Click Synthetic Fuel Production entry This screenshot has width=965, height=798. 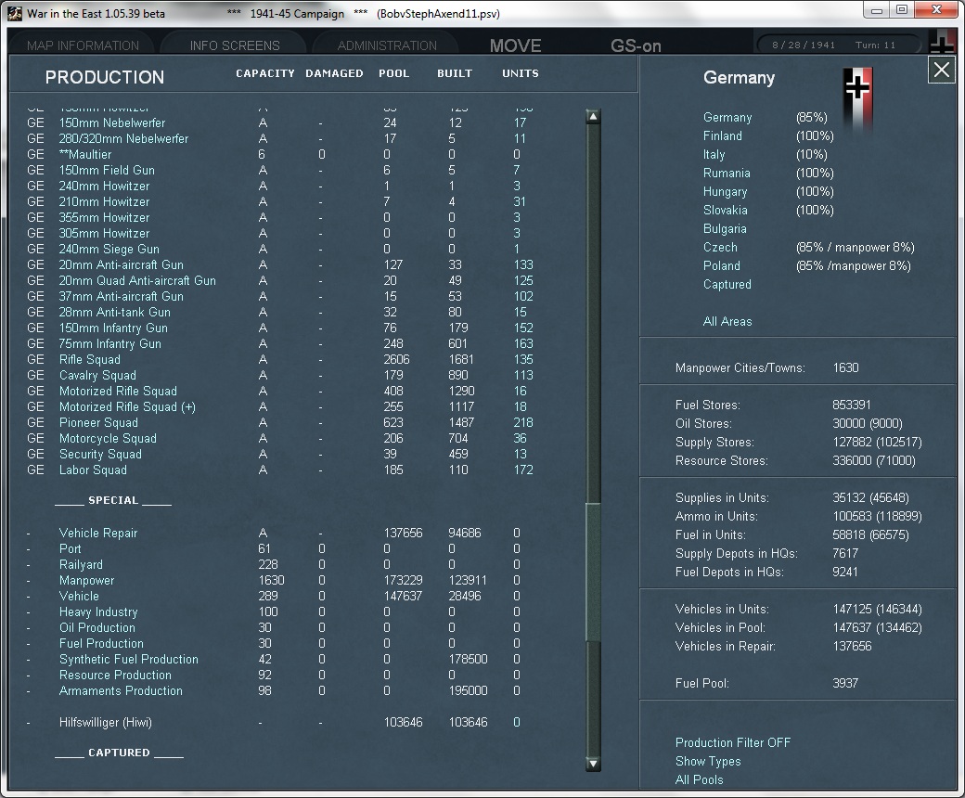[129, 659]
